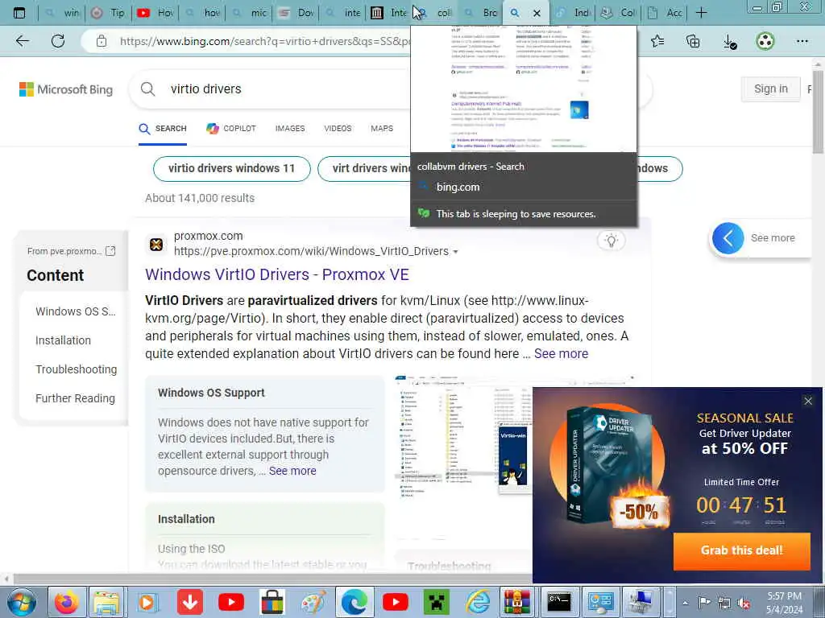Jump to 'Troubleshooting' in the Content sidebar

tap(77, 369)
